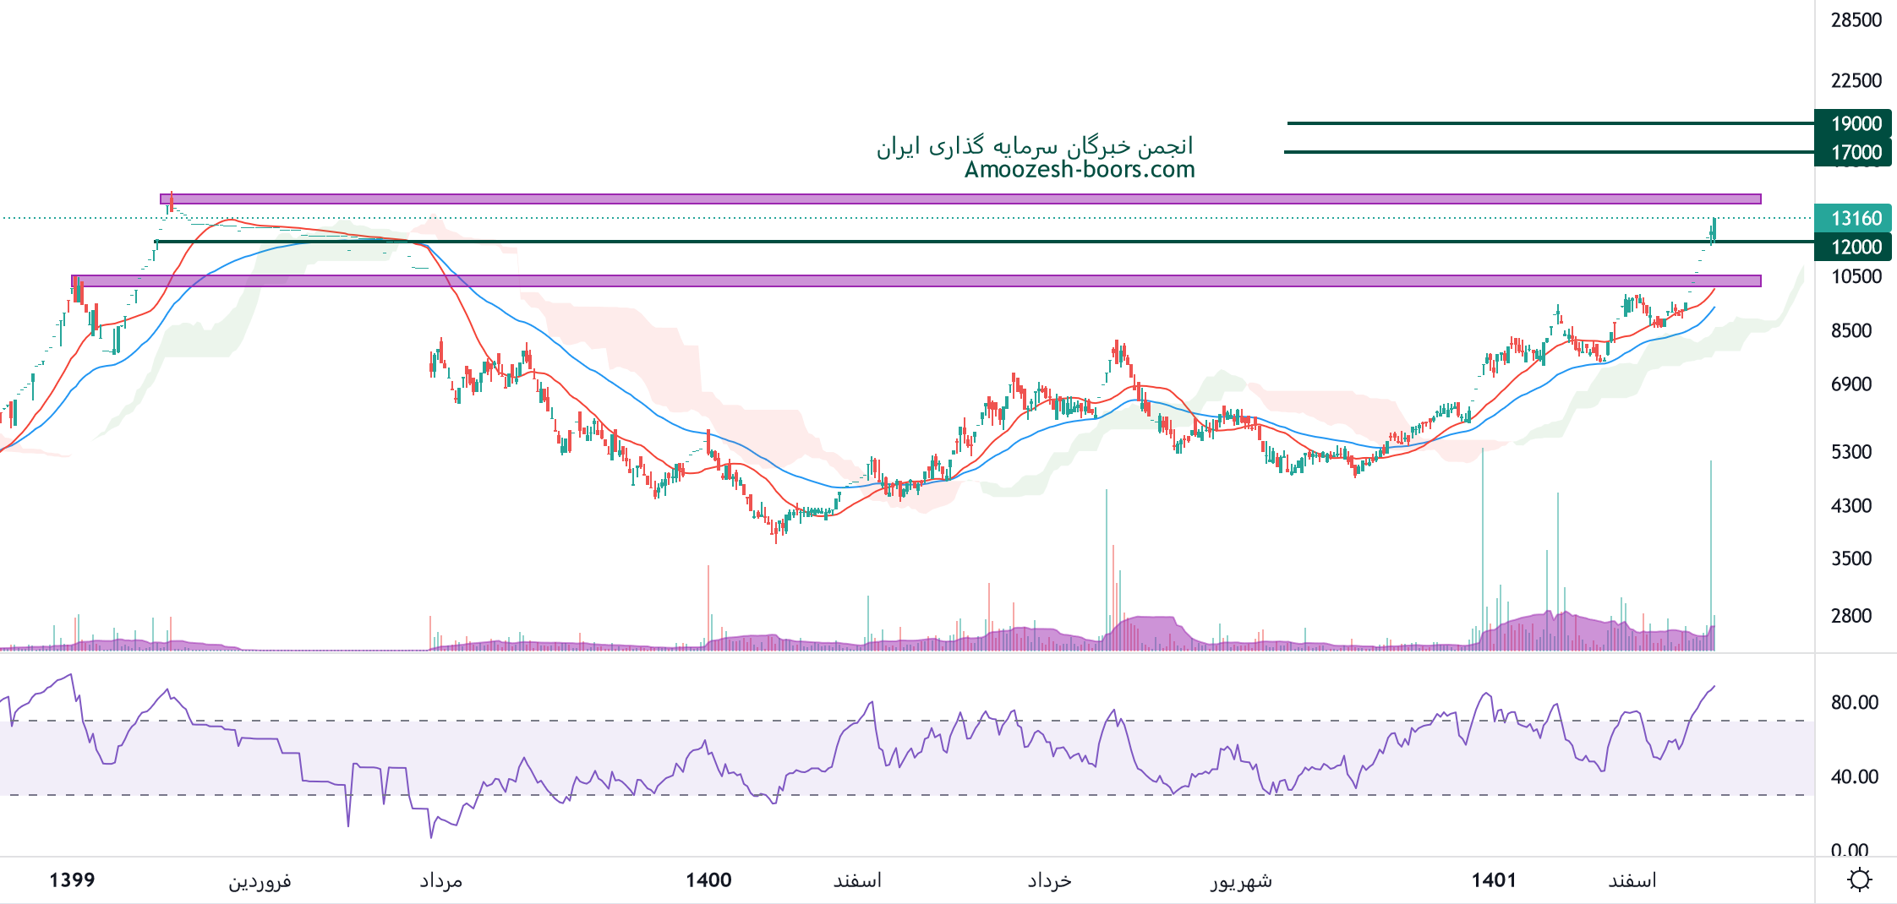Click the 40.00 RSI scale label
1897x904 pixels.
click(1854, 777)
